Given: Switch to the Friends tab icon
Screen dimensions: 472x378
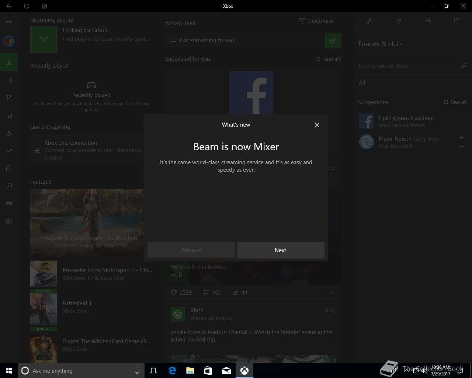Looking at the screenshot, I should 369,21.
